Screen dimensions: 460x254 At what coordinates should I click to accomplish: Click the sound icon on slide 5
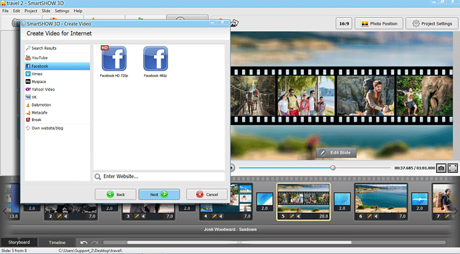(x=299, y=216)
